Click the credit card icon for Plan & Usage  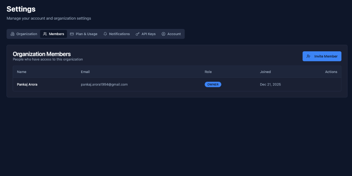(72, 34)
